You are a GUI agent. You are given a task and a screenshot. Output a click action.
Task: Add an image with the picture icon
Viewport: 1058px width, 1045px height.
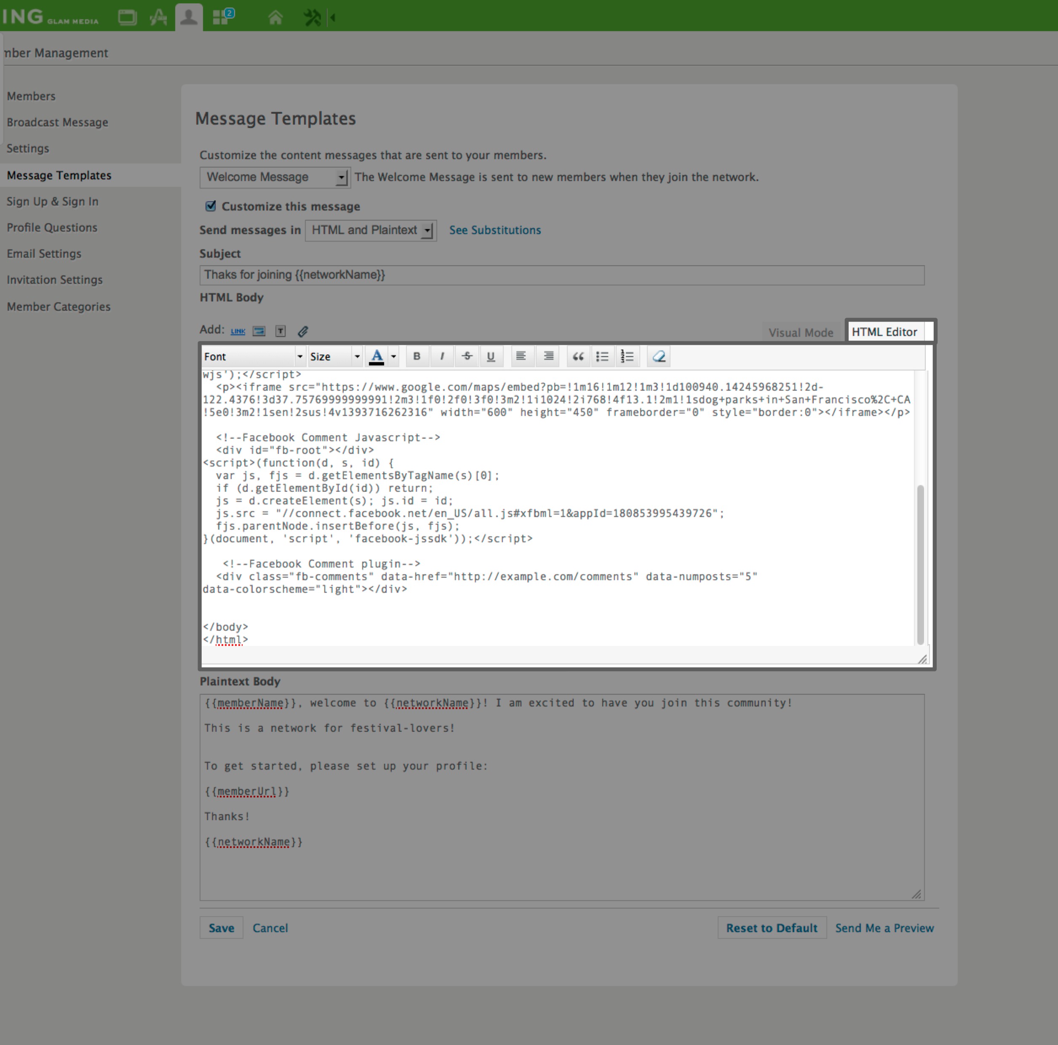coord(259,331)
